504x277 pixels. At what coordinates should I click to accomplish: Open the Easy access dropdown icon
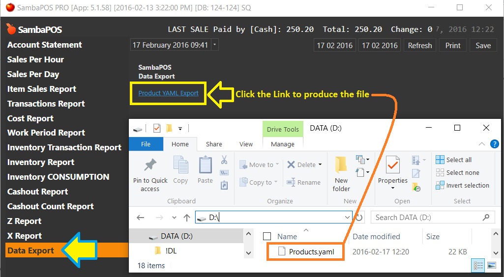[362, 172]
